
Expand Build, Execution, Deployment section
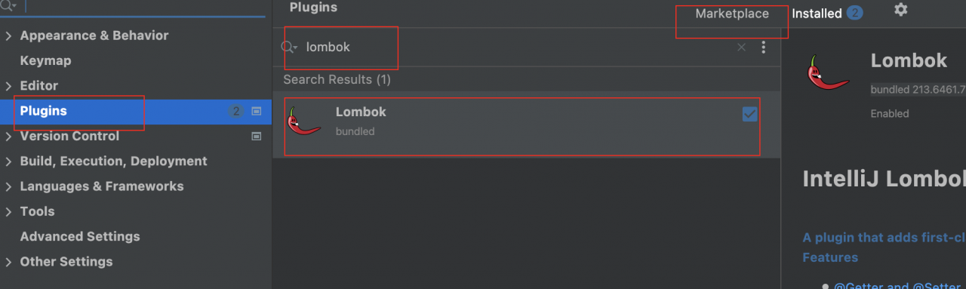pyautogui.click(x=8, y=161)
